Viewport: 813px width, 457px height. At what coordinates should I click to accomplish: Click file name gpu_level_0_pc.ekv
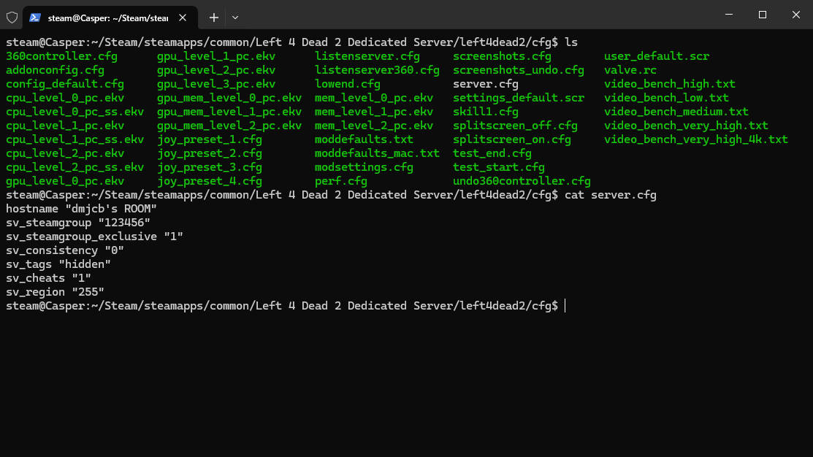[65, 181]
